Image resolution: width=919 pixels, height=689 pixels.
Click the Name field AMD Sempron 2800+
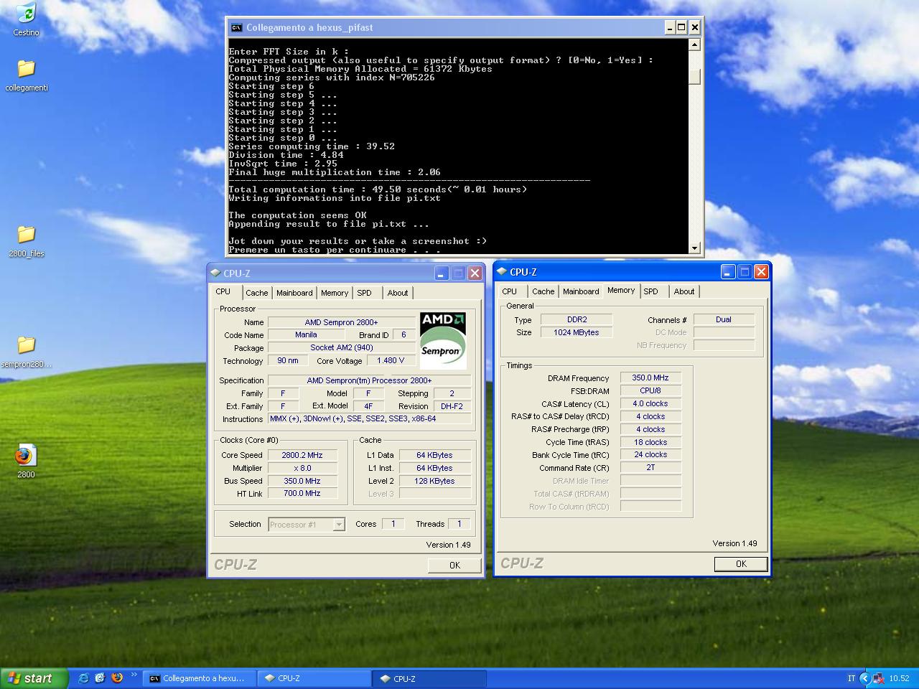coord(341,322)
